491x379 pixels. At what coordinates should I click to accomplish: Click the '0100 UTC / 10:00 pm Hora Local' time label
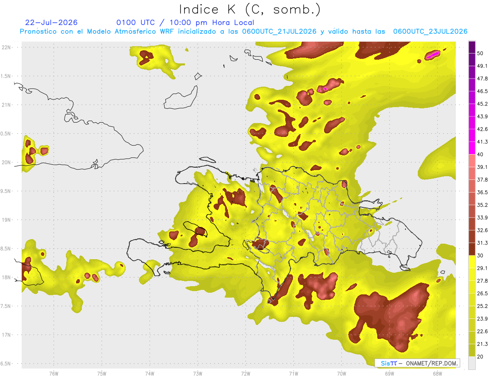click(x=185, y=22)
